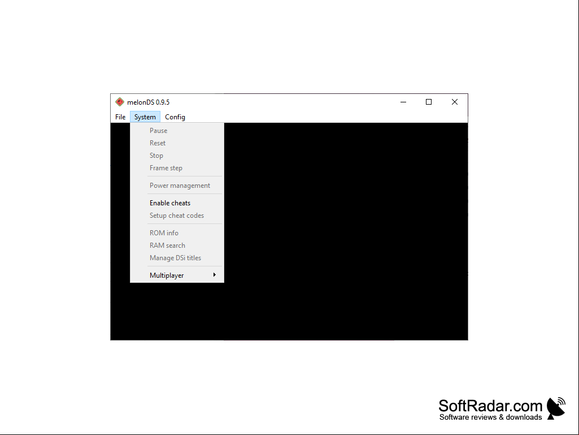
Task: Select the Reset menu entry
Action: 177,143
